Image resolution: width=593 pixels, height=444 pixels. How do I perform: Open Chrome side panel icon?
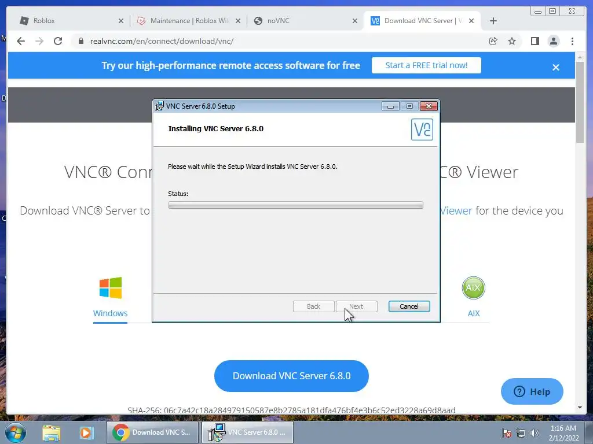pyautogui.click(x=535, y=41)
